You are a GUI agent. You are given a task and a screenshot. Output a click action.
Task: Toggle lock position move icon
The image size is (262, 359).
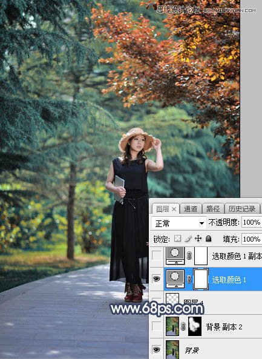click(198, 239)
